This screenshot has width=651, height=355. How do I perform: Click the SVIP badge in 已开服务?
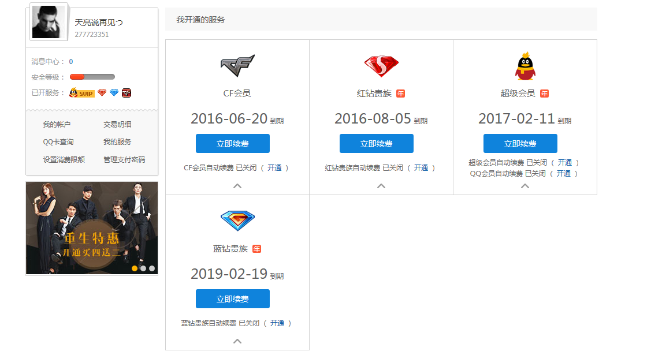tap(82, 92)
